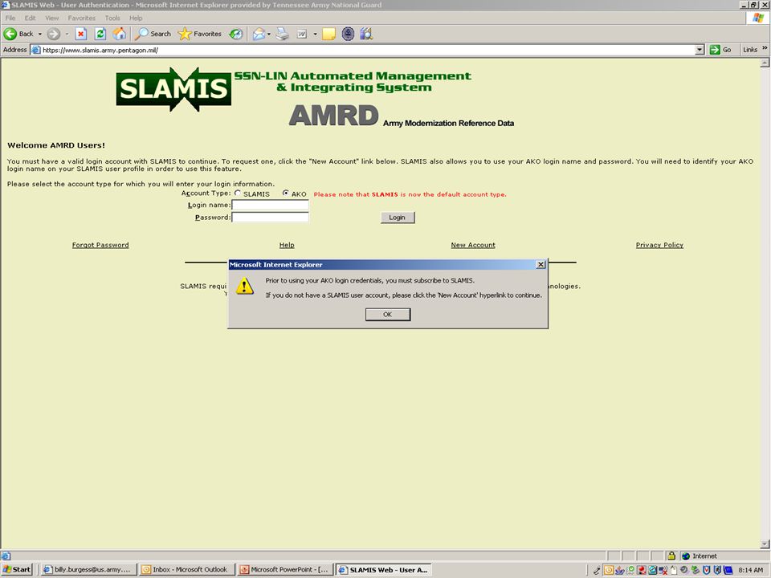Image resolution: width=771 pixels, height=578 pixels.
Task: Click the Edit with Word icon
Action: (x=302, y=34)
